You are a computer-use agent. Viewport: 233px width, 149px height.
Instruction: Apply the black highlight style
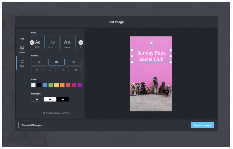point(63,99)
